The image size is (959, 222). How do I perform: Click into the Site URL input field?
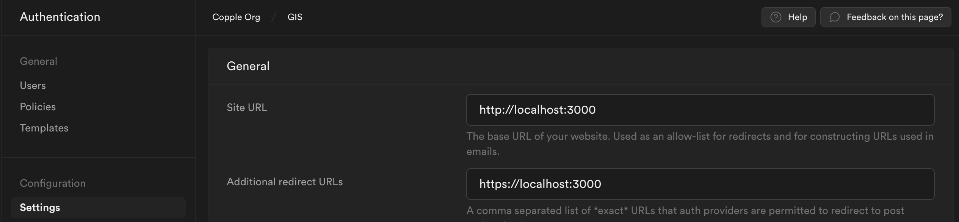pos(700,110)
